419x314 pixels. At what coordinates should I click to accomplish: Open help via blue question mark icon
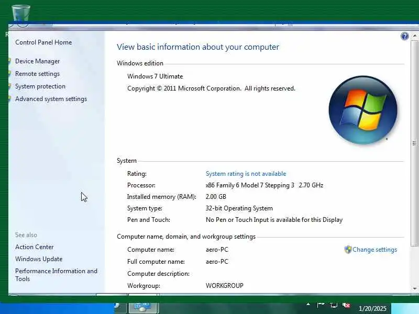(x=404, y=36)
